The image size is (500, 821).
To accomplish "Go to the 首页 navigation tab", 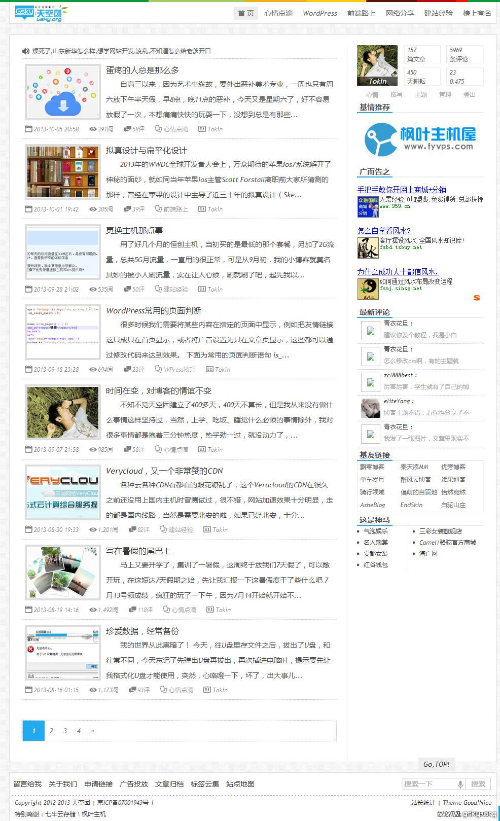I will pos(246,13).
